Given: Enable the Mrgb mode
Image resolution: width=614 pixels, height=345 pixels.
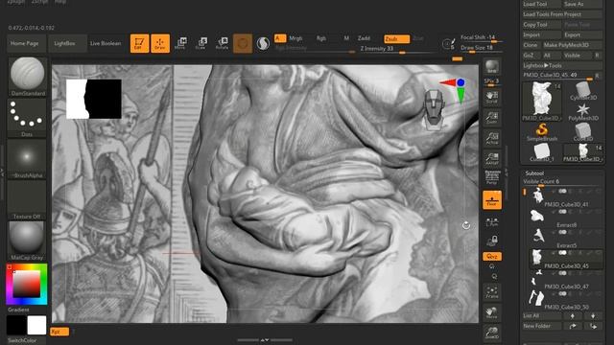Looking at the screenshot, I should (295, 38).
